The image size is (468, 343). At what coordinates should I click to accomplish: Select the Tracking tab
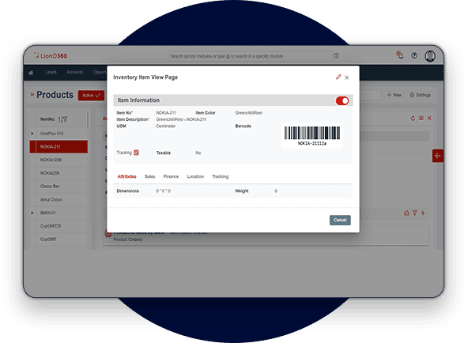(x=221, y=176)
